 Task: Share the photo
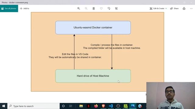(174, 8)
